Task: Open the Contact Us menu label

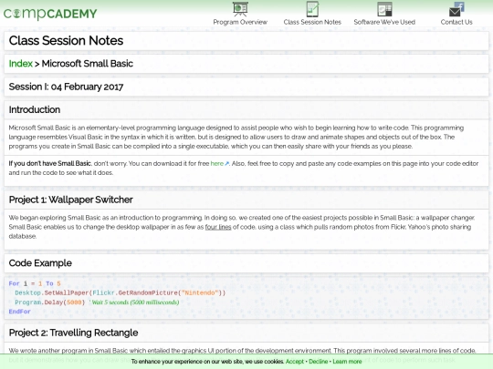Action: 456,22
